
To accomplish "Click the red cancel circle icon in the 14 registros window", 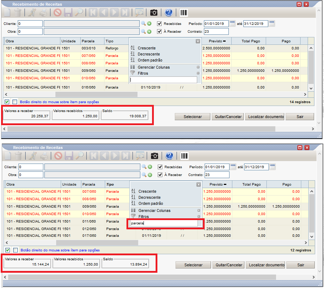I will (58, 12).
